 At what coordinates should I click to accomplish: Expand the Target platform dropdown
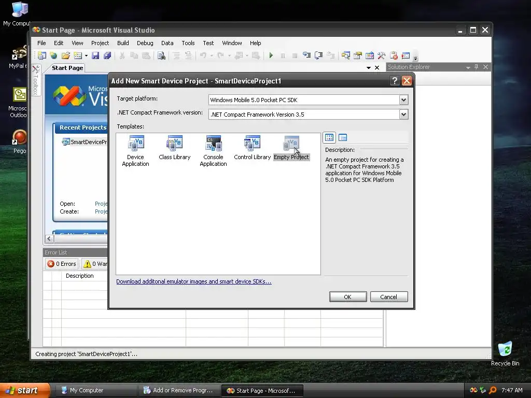point(403,100)
